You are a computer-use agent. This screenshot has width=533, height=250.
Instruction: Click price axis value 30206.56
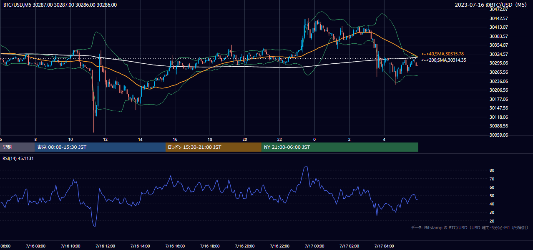point(499,90)
